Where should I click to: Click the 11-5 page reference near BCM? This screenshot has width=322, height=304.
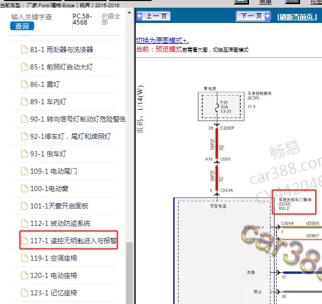pyautogui.click(x=252, y=107)
